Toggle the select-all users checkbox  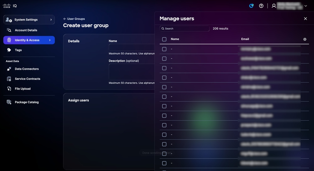(x=164, y=39)
